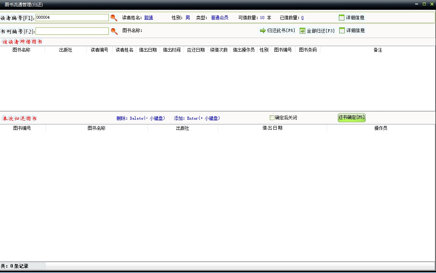Focus the 书刊编号 input field

pos(72,31)
